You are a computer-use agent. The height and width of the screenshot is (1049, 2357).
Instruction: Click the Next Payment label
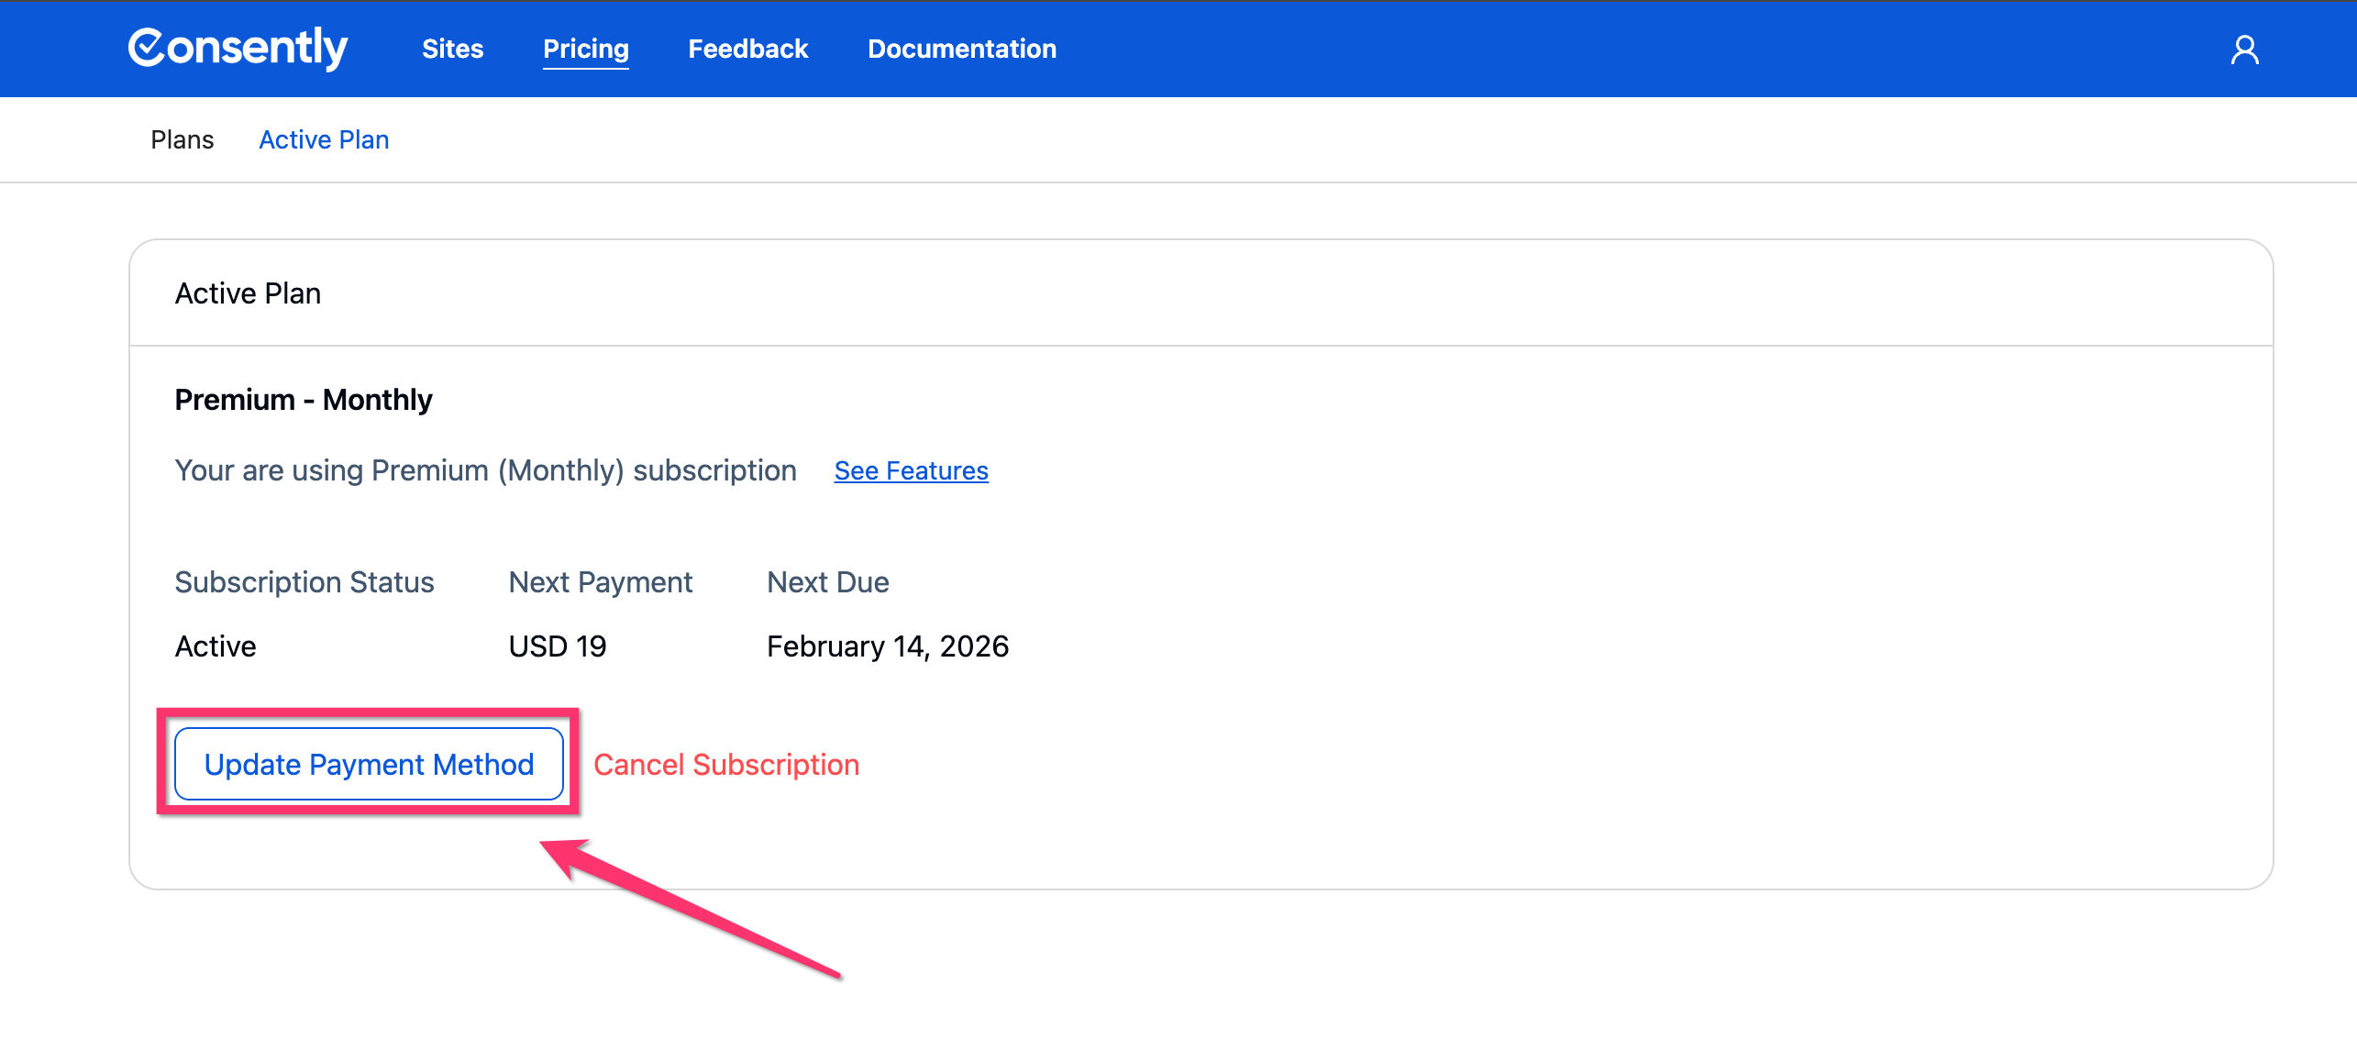tap(600, 582)
